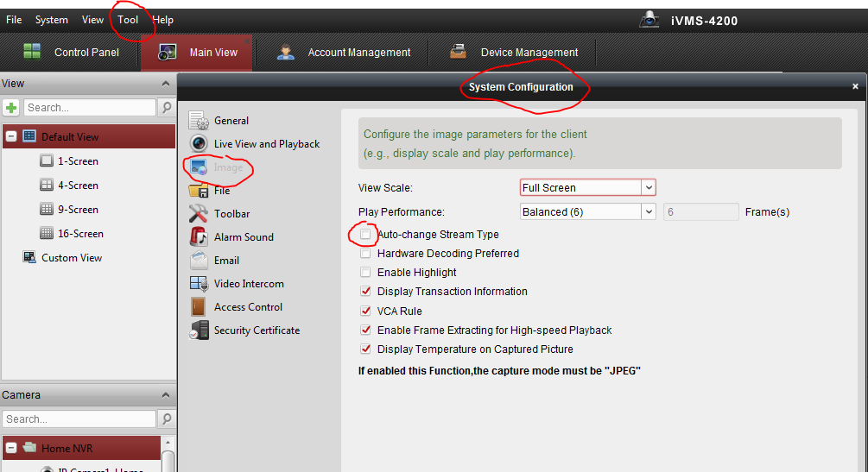This screenshot has height=472, width=868.
Task: Click the green add view plus icon
Action: tap(11, 108)
